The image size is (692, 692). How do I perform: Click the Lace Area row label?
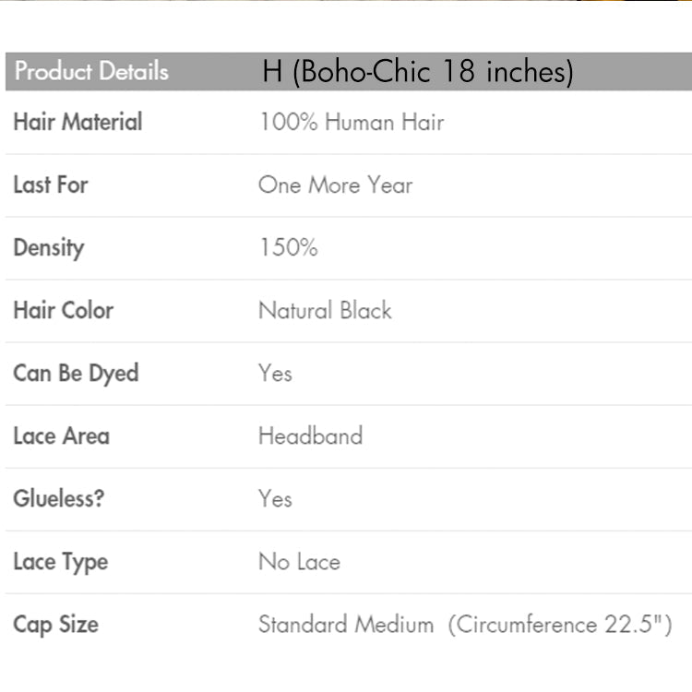[x=61, y=435]
